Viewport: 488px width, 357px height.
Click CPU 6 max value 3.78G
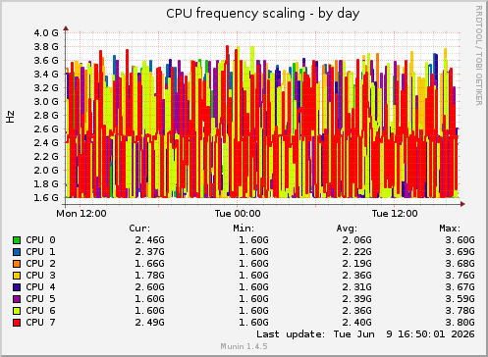pos(460,311)
